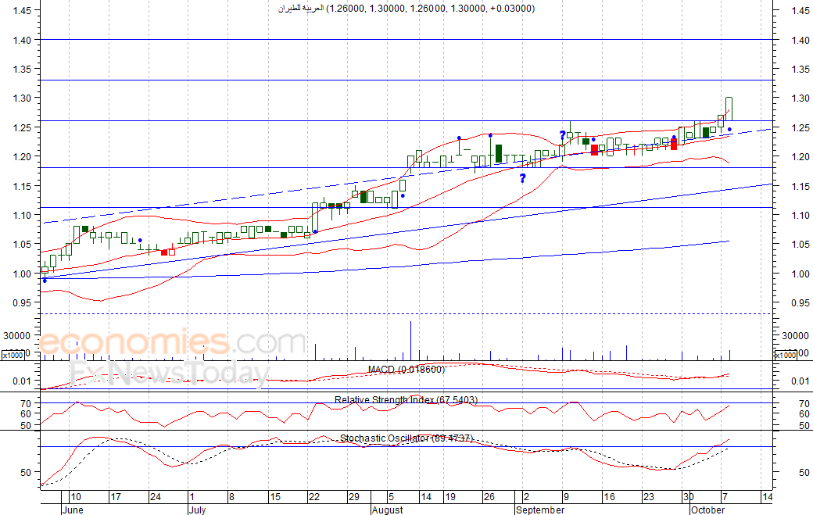813x515 pixels.
Task: Click the September 23 date tick label
Action: (x=649, y=497)
